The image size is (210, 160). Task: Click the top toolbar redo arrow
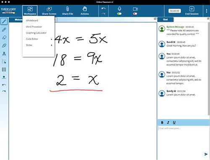coord(103,14)
